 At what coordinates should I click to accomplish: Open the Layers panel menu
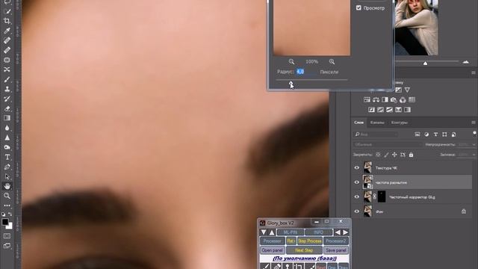click(474, 123)
